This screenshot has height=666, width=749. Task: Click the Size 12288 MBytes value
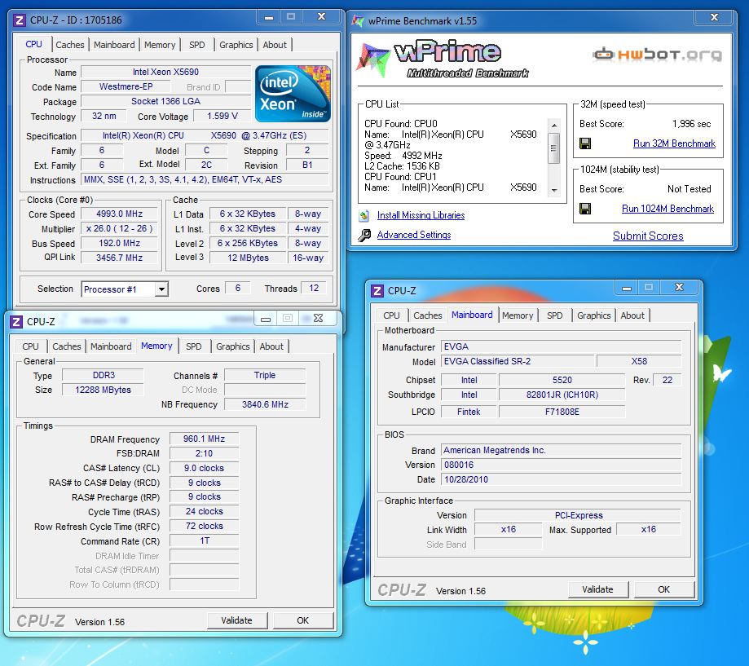tap(103, 390)
